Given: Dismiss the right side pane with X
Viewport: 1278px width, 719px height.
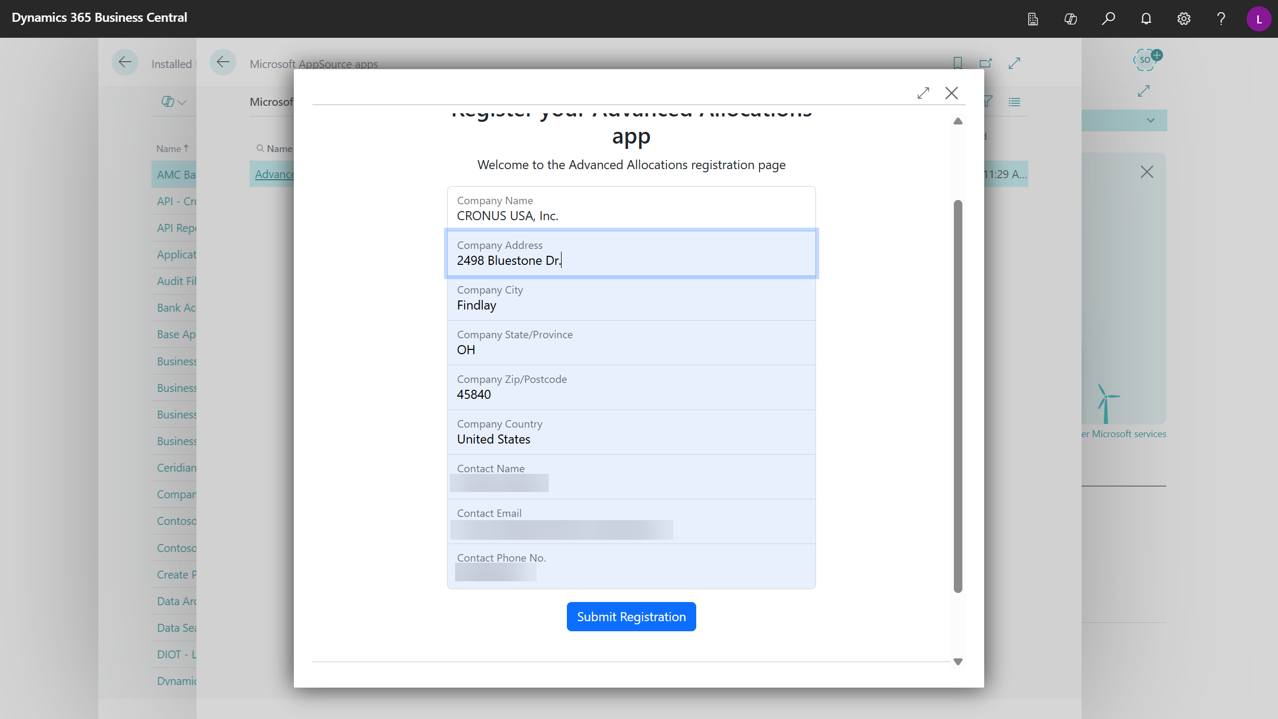Looking at the screenshot, I should click(1147, 171).
